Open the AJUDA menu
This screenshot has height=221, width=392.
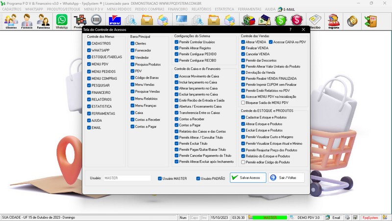tap(270, 9)
